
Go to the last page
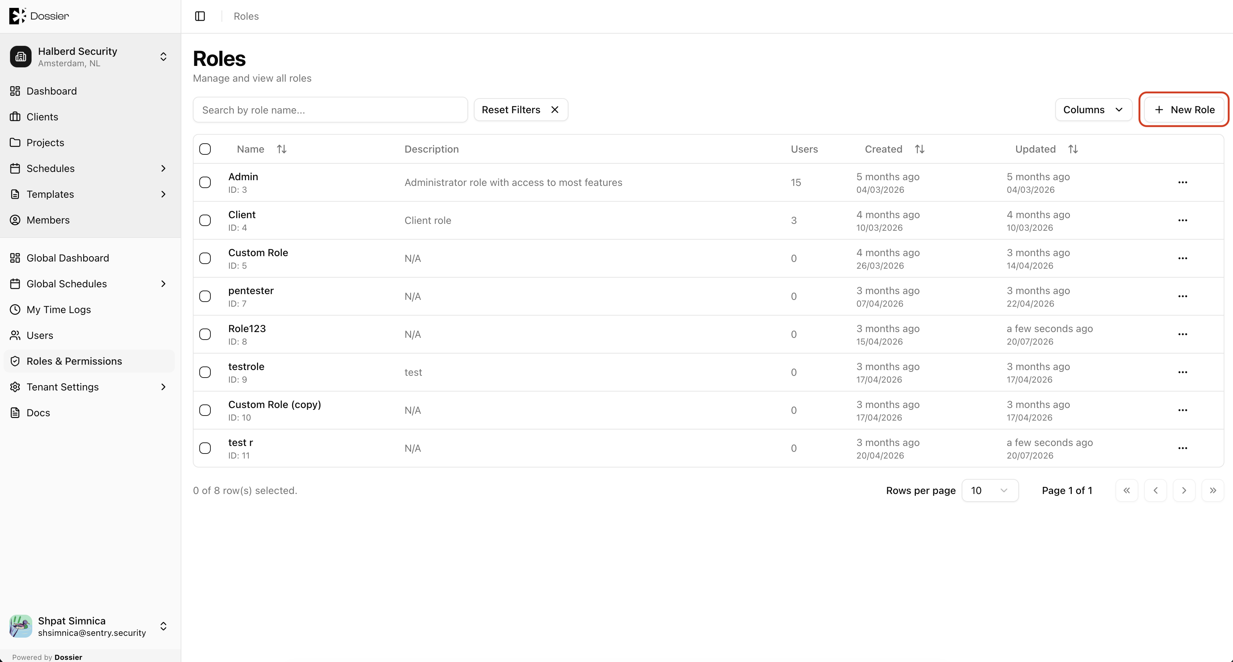pyautogui.click(x=1213, y=490)
